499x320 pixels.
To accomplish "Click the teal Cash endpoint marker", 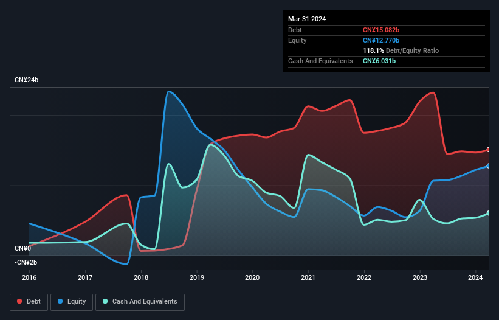I will point(489,213).
